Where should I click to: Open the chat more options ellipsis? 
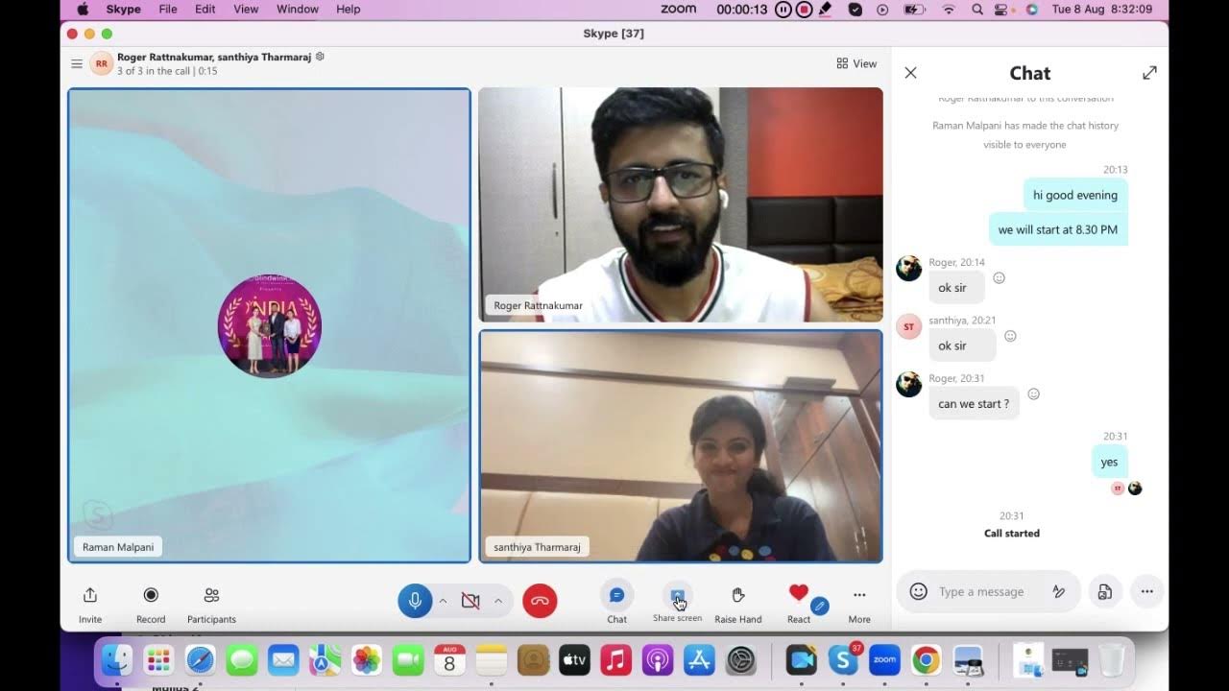coord(1147,591)
